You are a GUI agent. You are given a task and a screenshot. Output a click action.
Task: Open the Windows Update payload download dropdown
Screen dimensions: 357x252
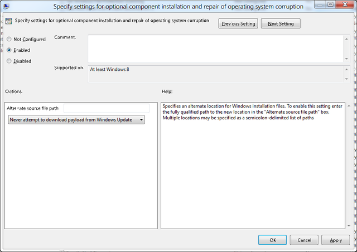point(141,119)
